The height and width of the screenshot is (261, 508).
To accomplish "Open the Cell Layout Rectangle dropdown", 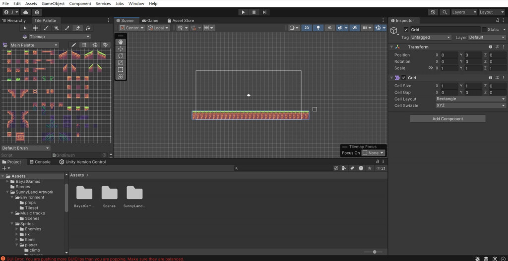I will 470,99.
